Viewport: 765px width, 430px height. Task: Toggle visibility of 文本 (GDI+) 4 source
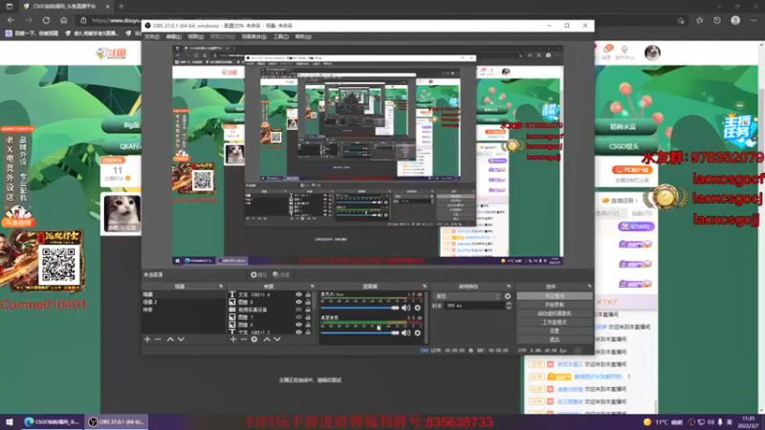298,294
